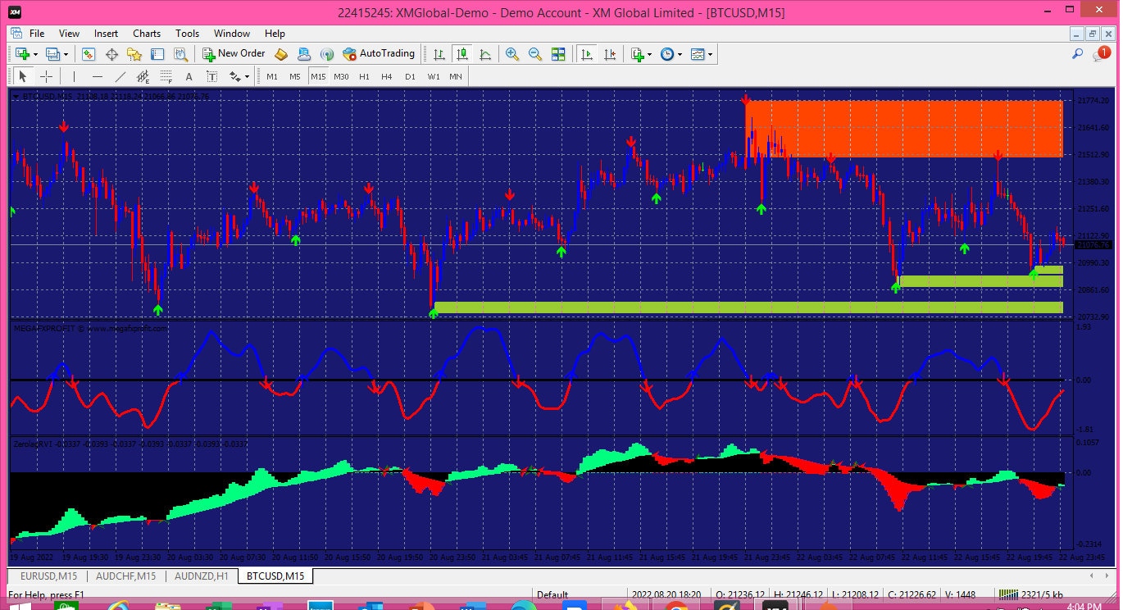
Task: Open the Tile Windows chart layout icon
Action: 558,54
